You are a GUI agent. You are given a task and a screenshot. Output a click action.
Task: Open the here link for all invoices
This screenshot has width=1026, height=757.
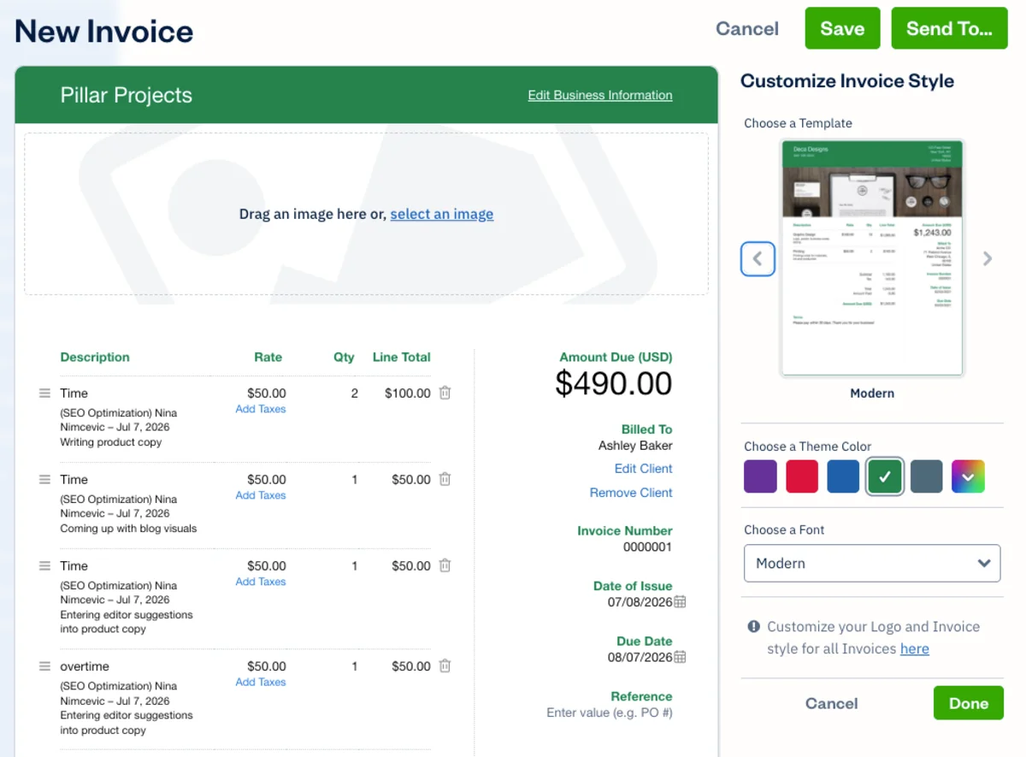click(x=915, y=648)
